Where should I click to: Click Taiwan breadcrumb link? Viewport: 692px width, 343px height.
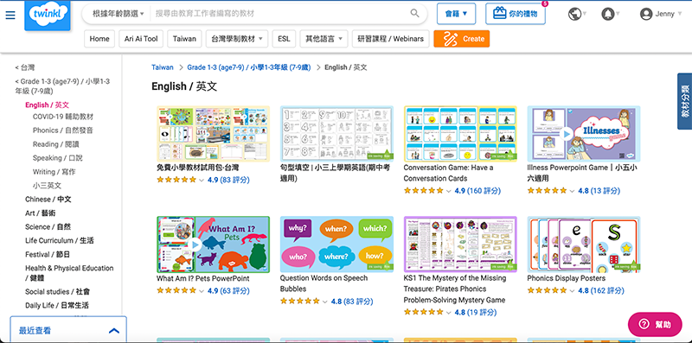[163, 67]
